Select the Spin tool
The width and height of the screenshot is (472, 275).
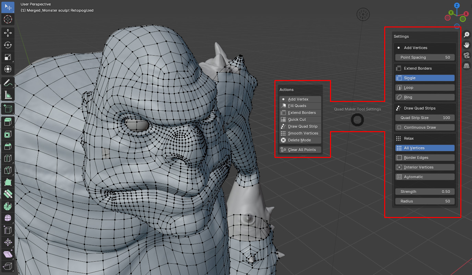coord(8,206)
